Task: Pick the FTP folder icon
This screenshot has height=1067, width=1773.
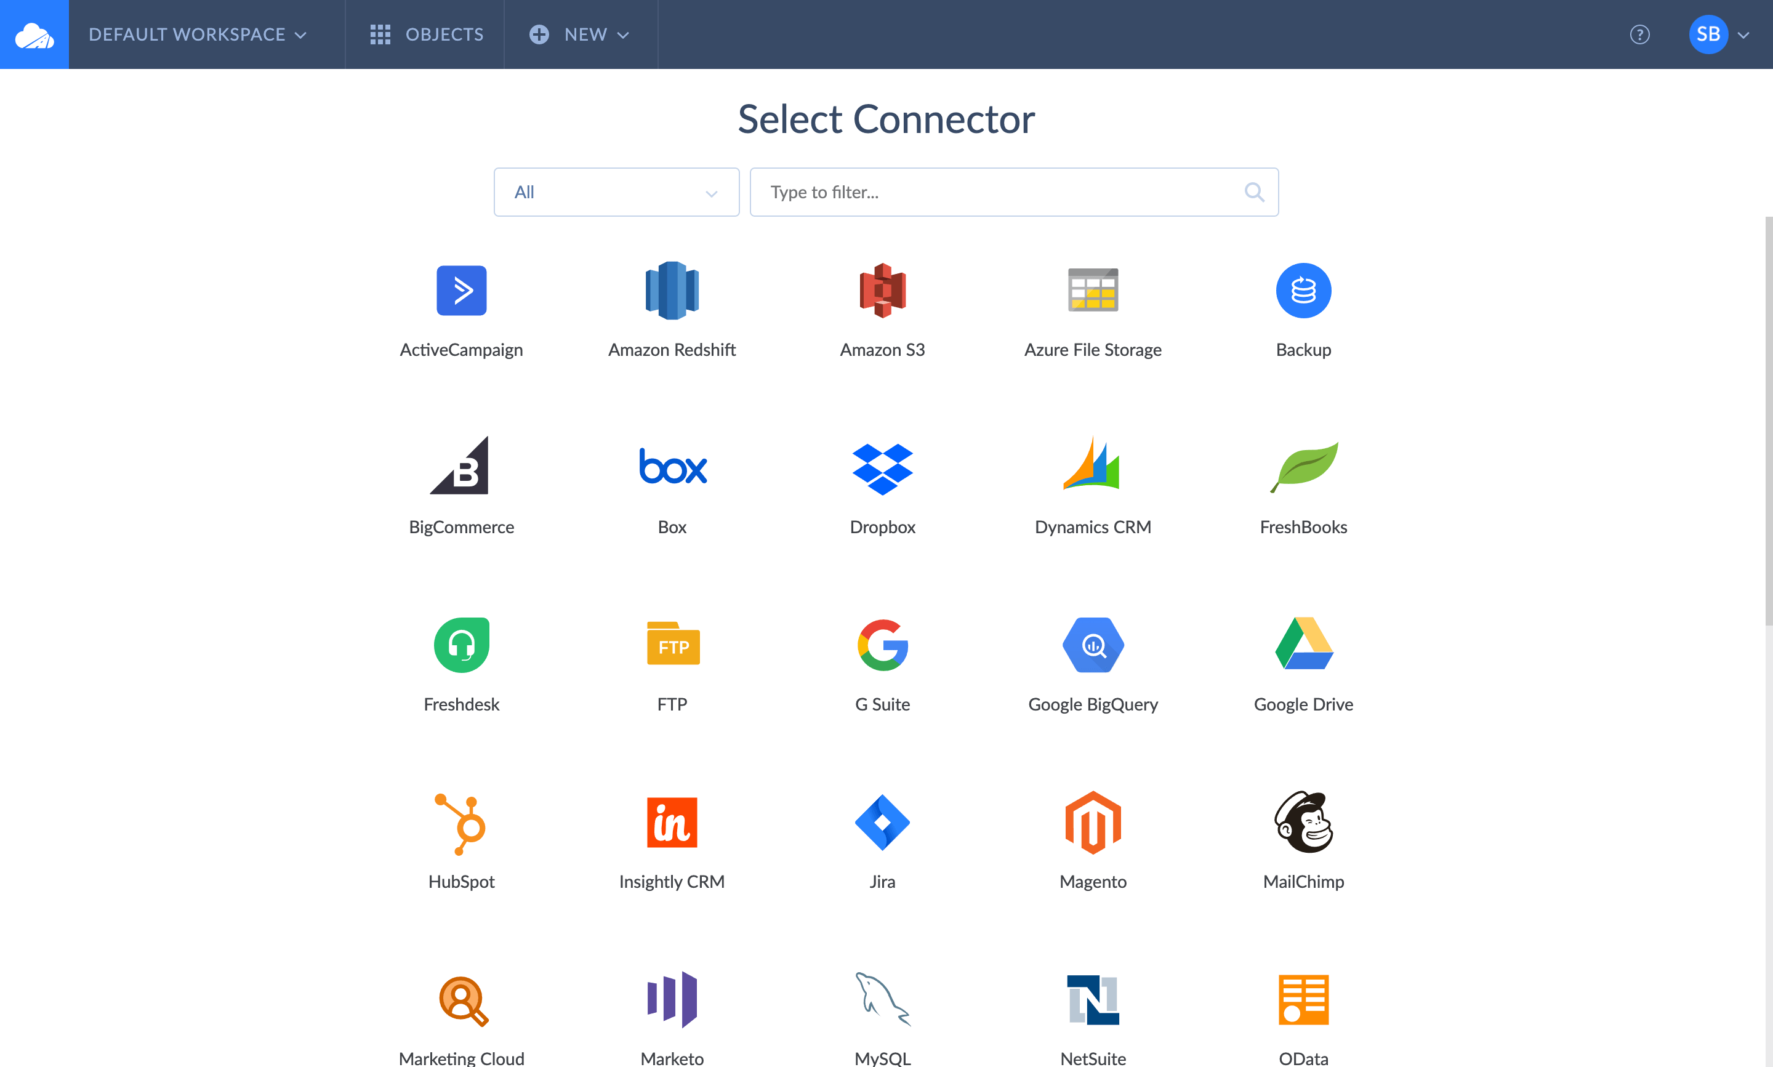Action: pos(673,643)
